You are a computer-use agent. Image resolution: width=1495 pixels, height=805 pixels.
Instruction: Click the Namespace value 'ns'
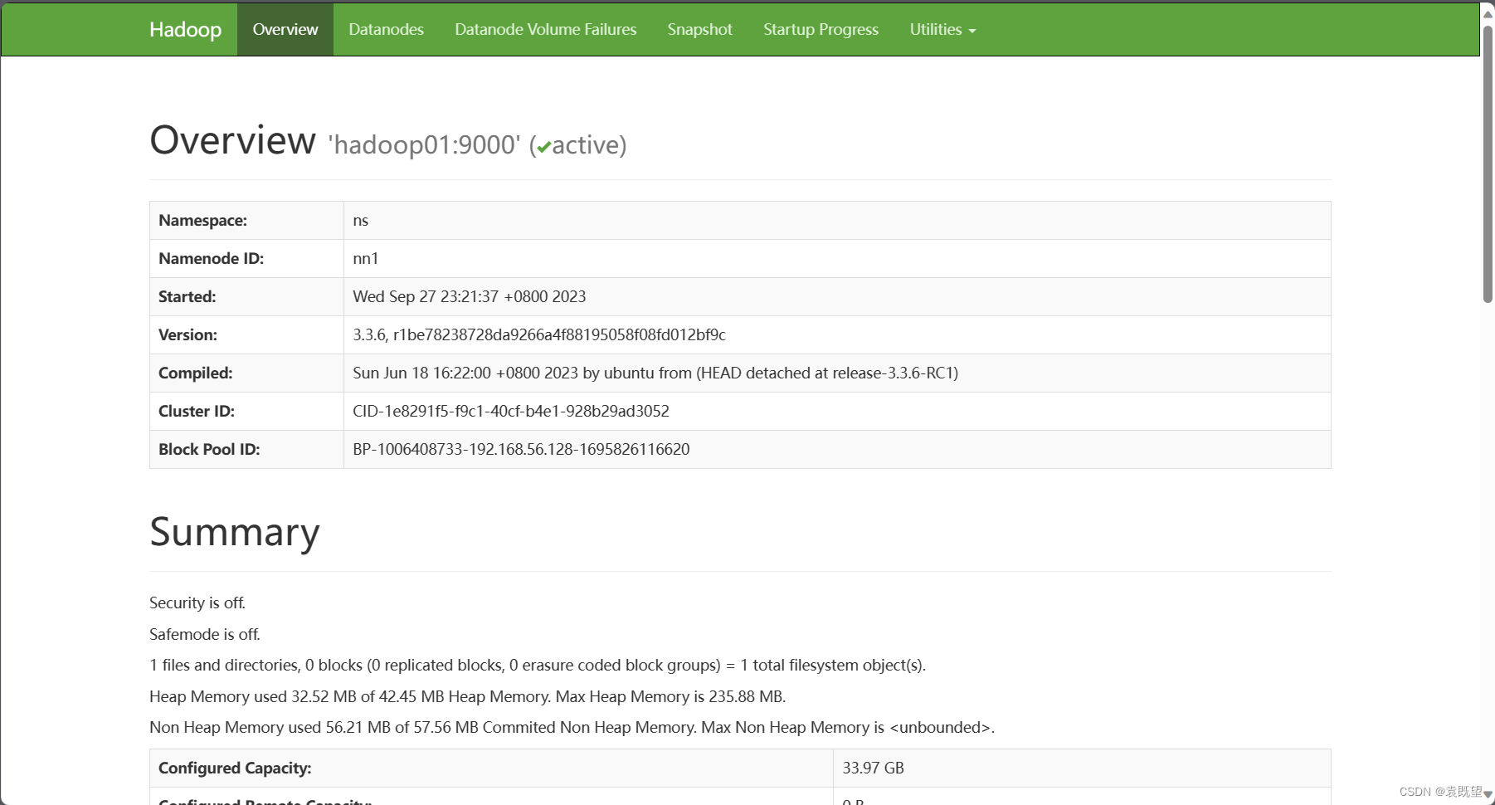[360, 221]
